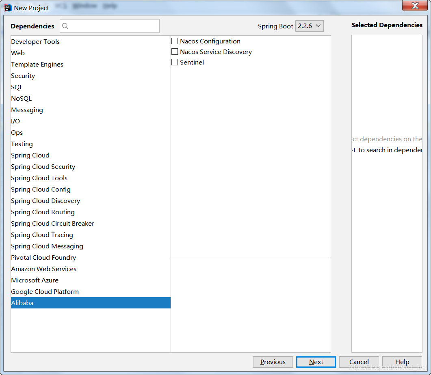Enable the Nacos Configuration checkbox

(x=175, y=41)
